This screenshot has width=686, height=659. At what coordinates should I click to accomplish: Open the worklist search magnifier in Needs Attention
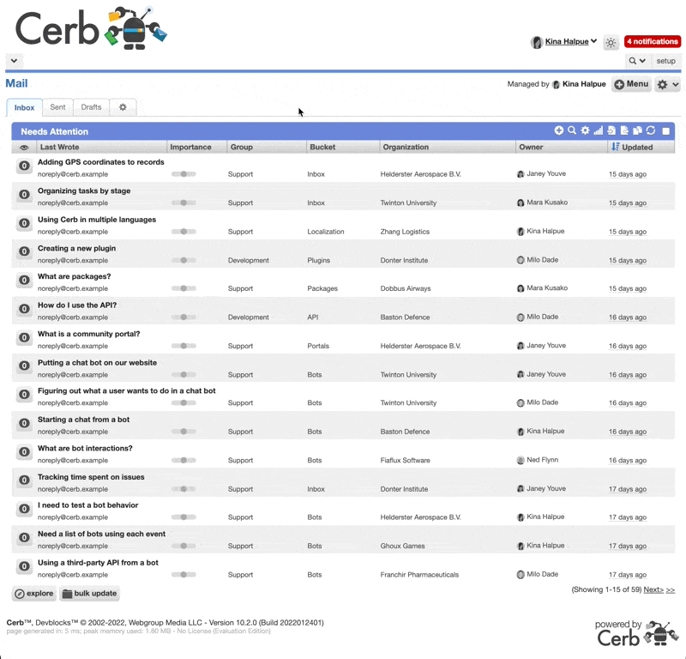coord(572,130)
